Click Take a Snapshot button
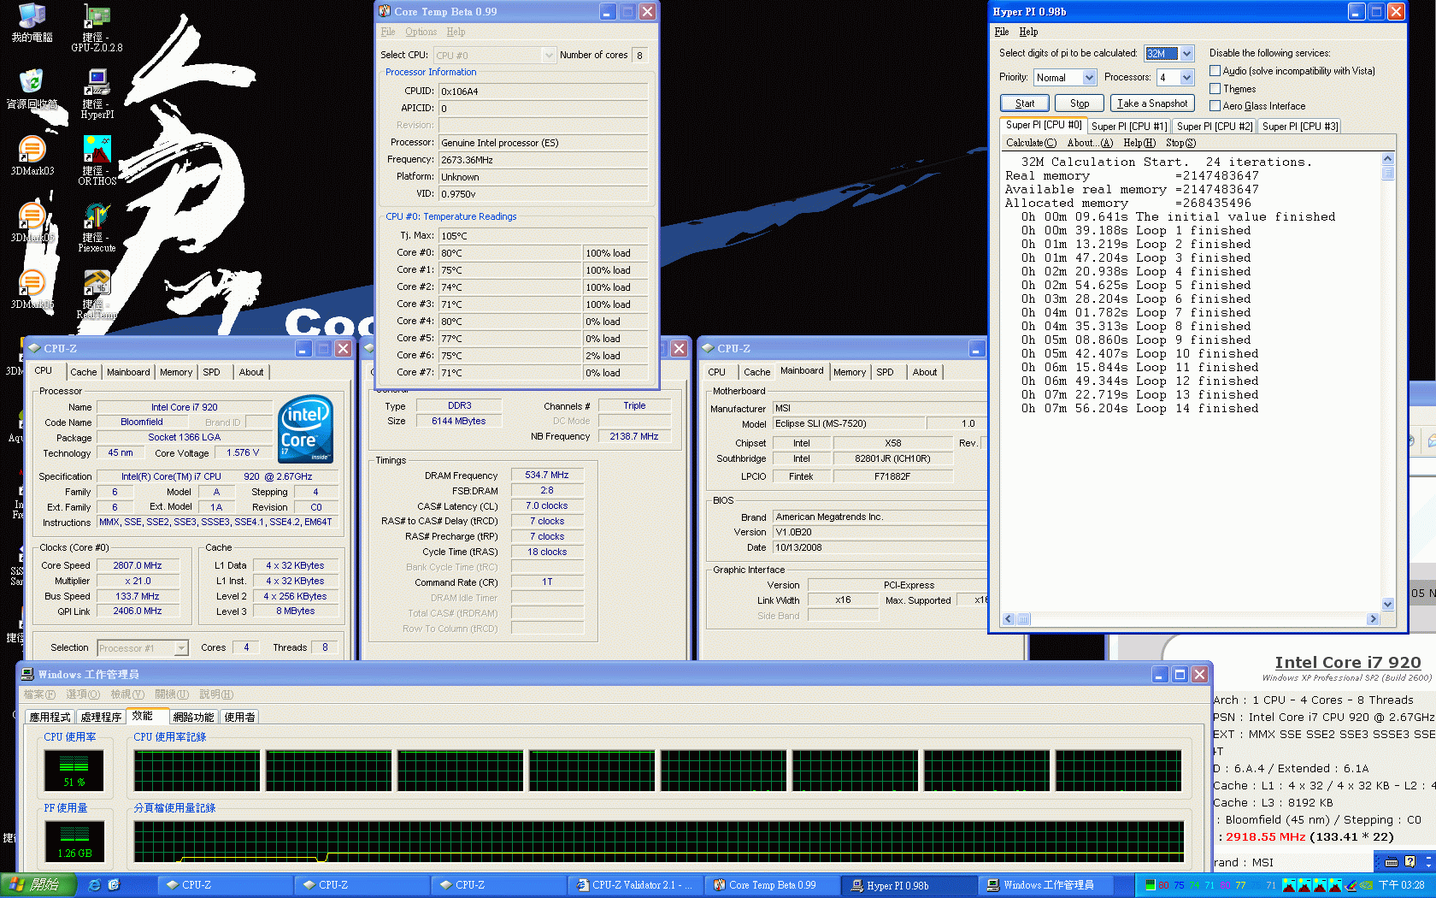Image resolution: width=1436 pixels, height=898 pixels. click(x=1152, y=103)
